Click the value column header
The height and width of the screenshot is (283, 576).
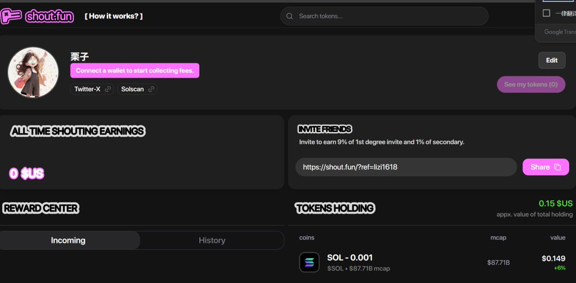(558, 238)
